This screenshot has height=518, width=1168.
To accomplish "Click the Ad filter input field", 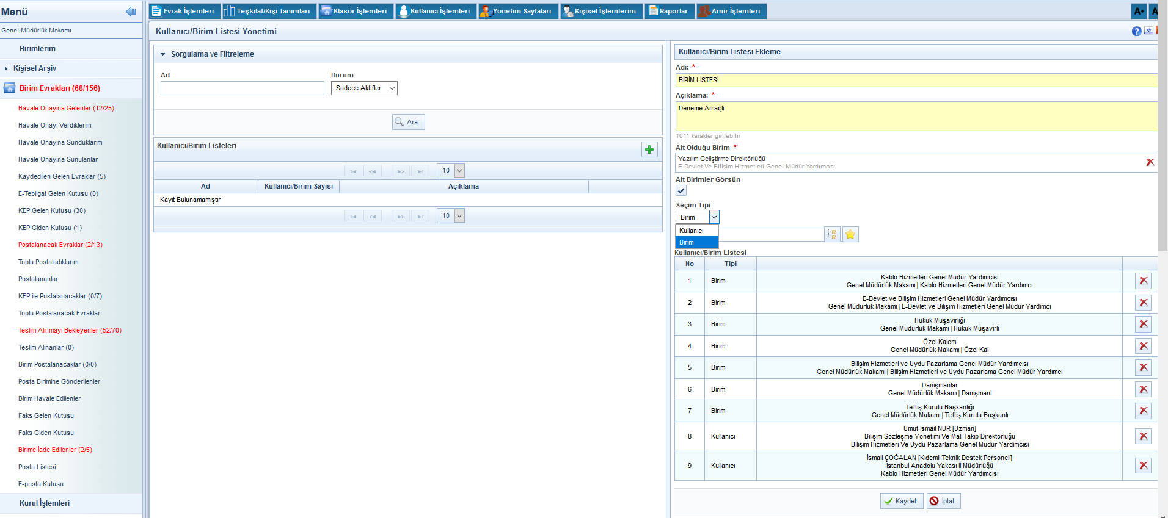I will [x=242, y=88].
